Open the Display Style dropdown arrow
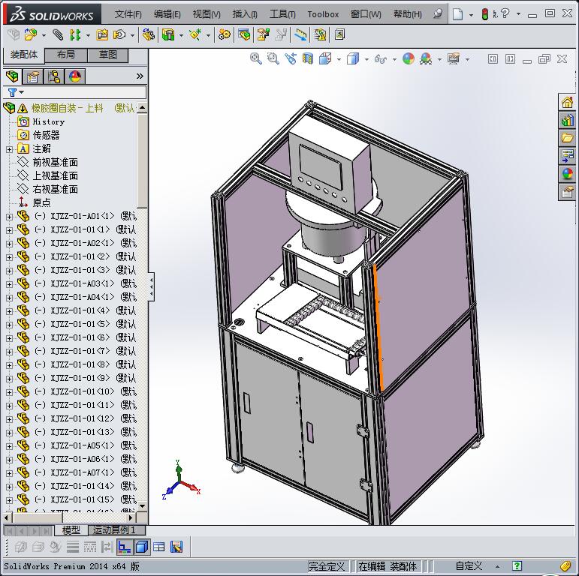This screenshot has width=579, height=576. pyautogui.click(x=366, y=59)
